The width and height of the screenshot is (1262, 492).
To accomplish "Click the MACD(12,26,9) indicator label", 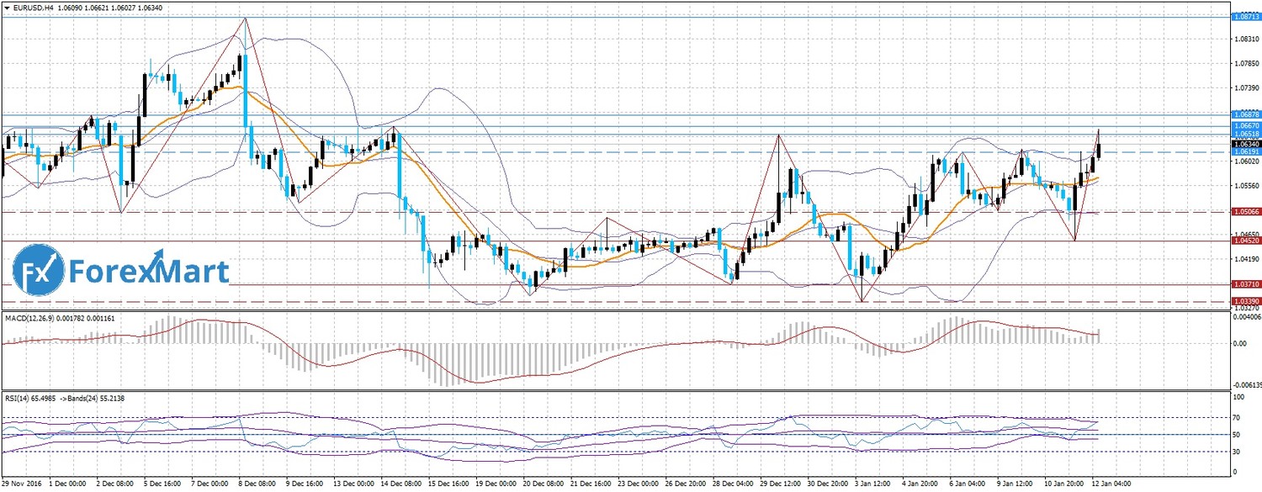I will (x=34, y=317).
